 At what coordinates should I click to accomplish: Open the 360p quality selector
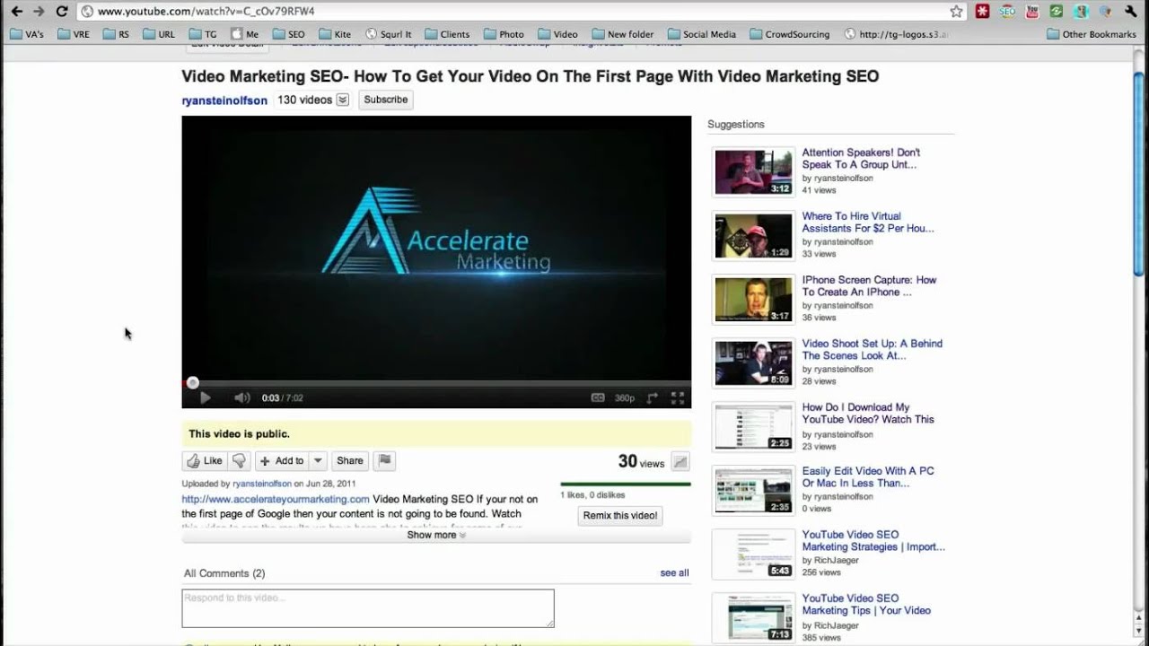[625, 397]
